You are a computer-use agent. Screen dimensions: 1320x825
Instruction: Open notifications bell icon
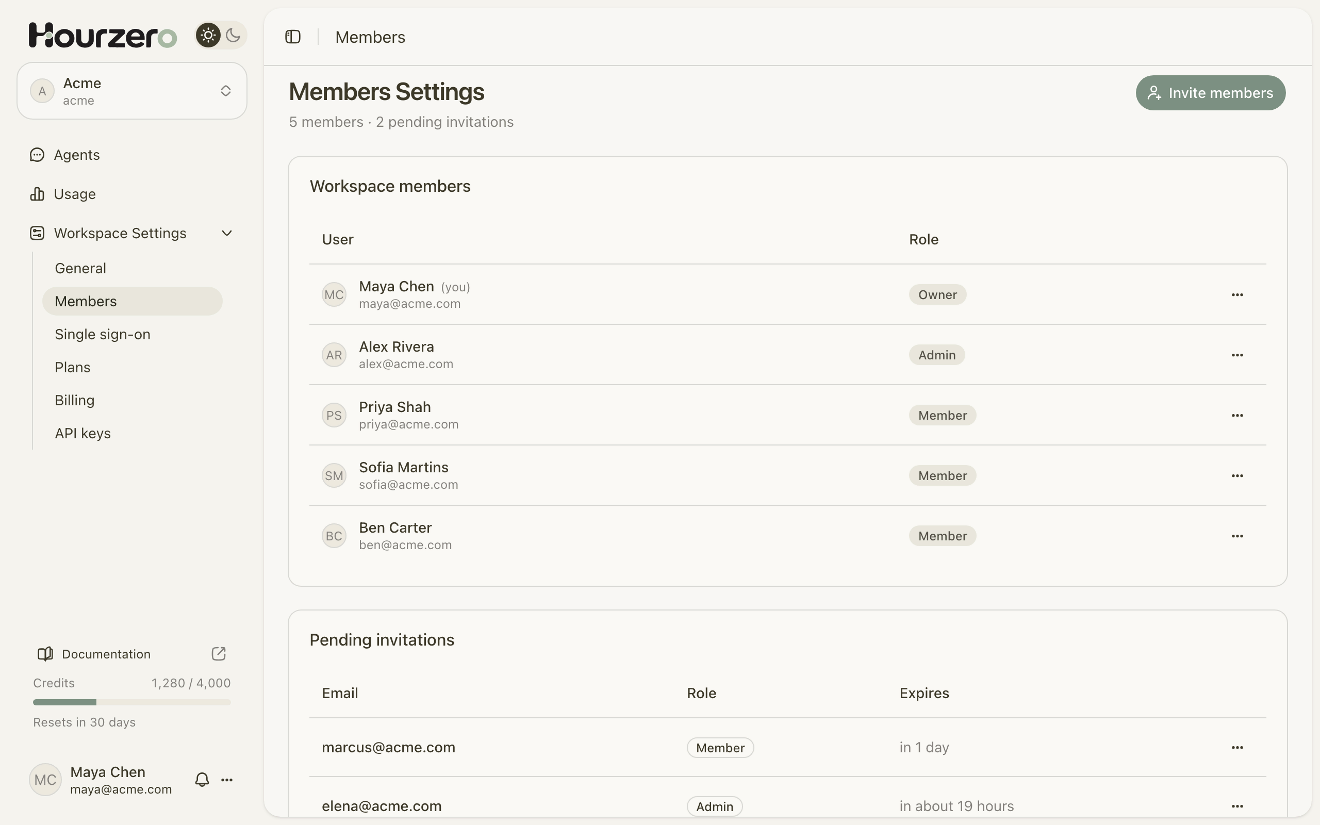[202, 780]
